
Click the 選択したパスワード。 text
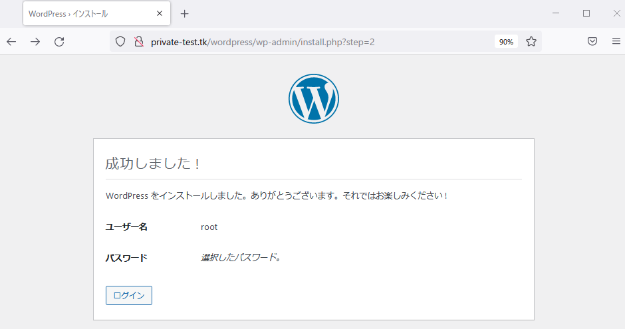[x=241, y=257]
